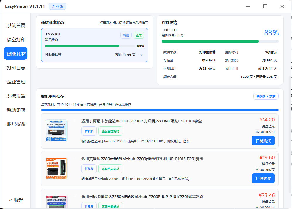Open 系统设置 in the sidebar
Viewport: 292px width, 209px height.
pyautogui.click(x=16, y=96)
